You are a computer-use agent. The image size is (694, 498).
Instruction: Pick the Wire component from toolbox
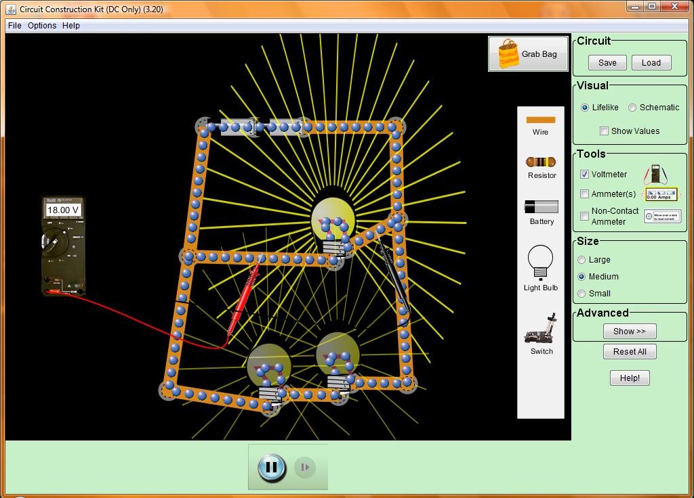point(540,120)
